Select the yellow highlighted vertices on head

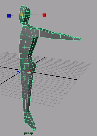click(22, 14)
